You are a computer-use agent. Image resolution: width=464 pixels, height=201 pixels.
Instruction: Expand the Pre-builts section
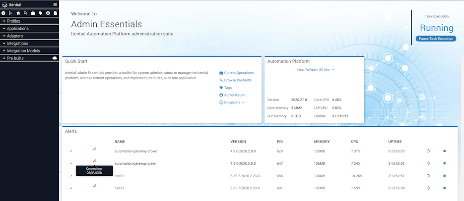click(29, 58)
